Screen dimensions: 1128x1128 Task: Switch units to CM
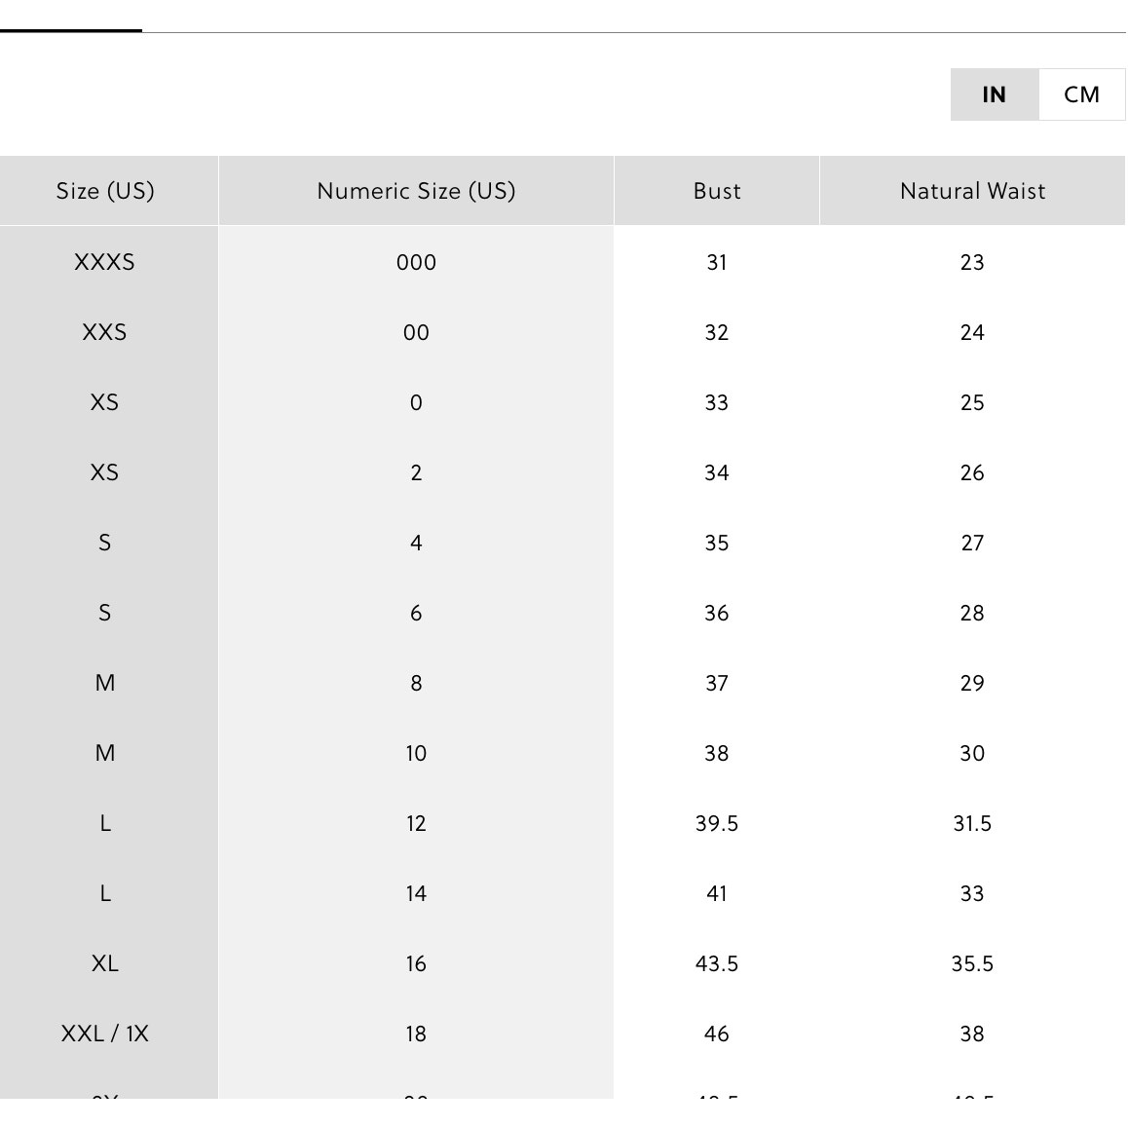coord(1081,94)
